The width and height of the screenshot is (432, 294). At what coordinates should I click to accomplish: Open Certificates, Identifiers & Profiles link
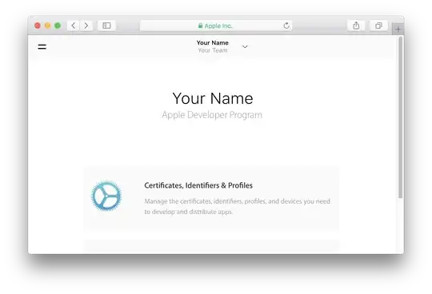click(198, 185)
